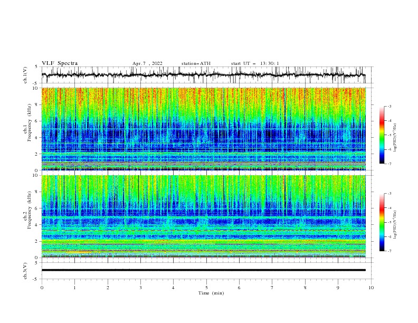Click time axis tick label "3"
418x323 pixels.
[x=140, y=288]
